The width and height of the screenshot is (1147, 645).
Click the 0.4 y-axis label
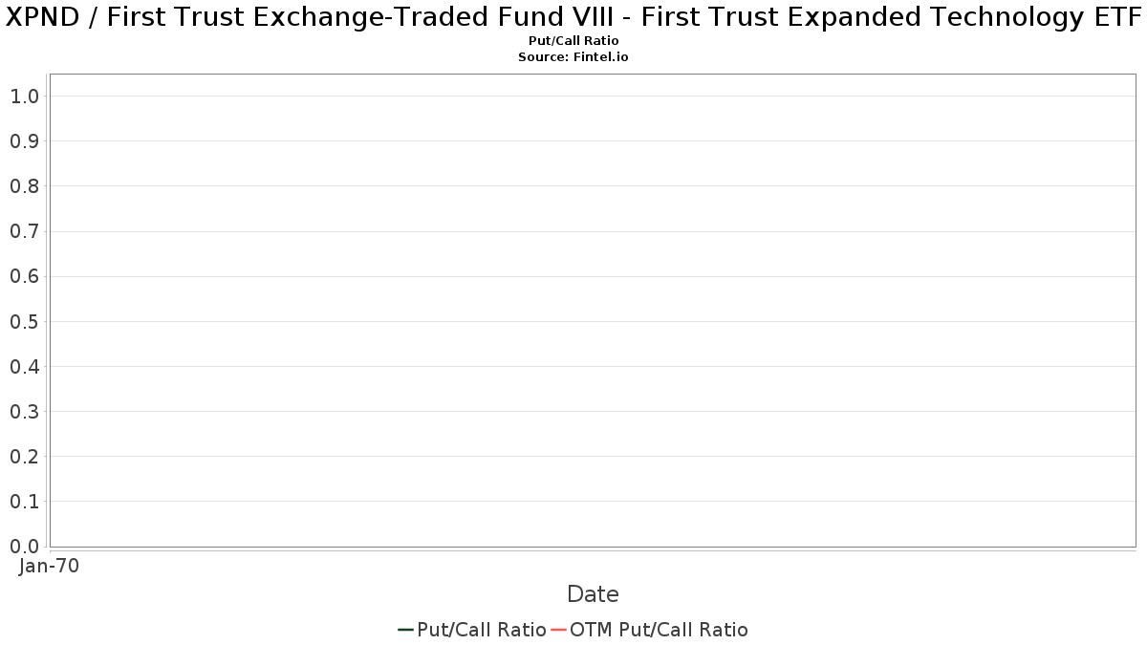click(x=25, y=367)
